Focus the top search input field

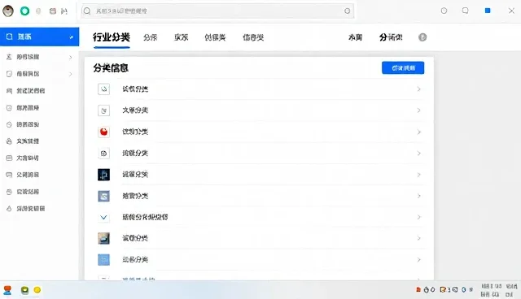[x=217, y=11]
